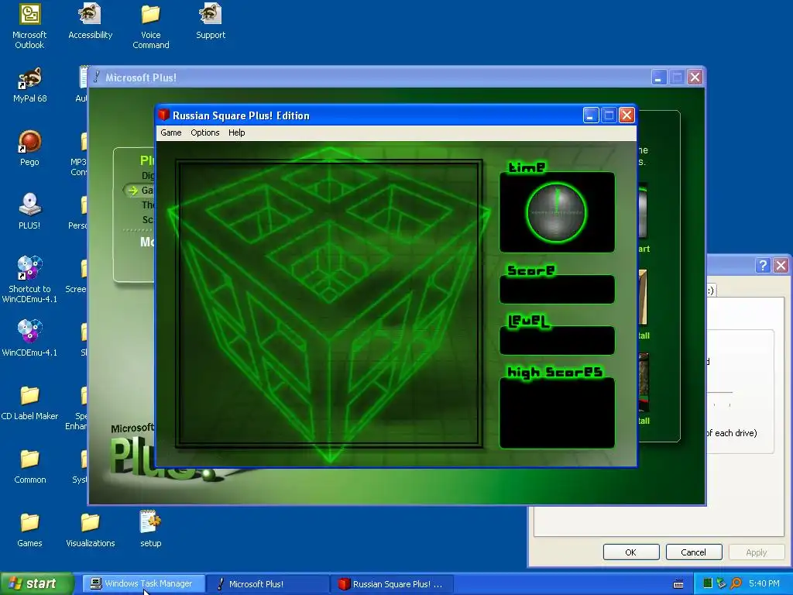
Task: Minimize the Russian Square Plus! Edition window
Action: point(590,115)
